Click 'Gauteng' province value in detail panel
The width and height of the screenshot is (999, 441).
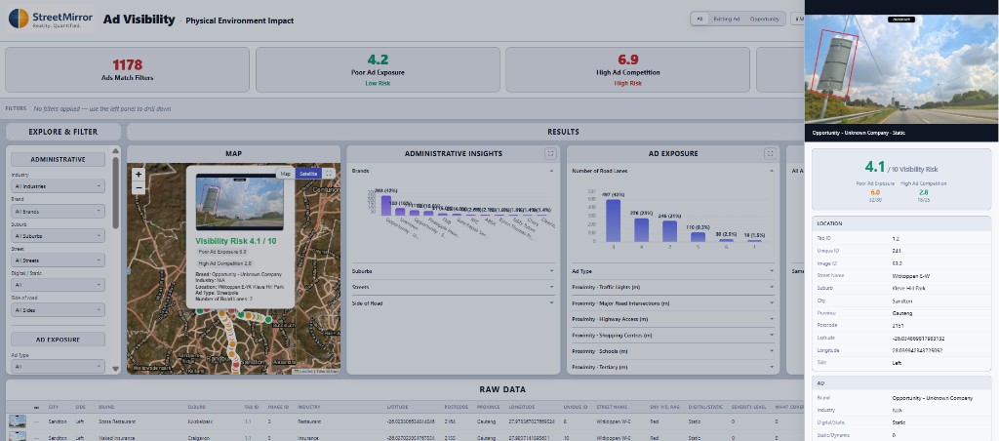point(902,313)
